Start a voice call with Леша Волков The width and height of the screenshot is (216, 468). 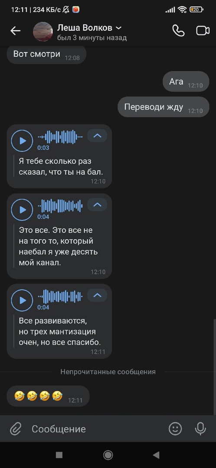[x=178, y=31]
